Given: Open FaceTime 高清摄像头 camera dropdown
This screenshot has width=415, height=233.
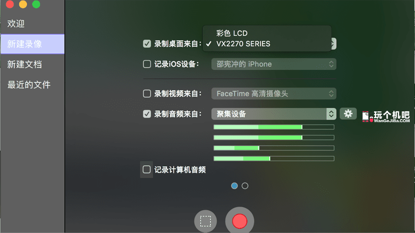Looking at the screenshot, I should click(273, 94).
